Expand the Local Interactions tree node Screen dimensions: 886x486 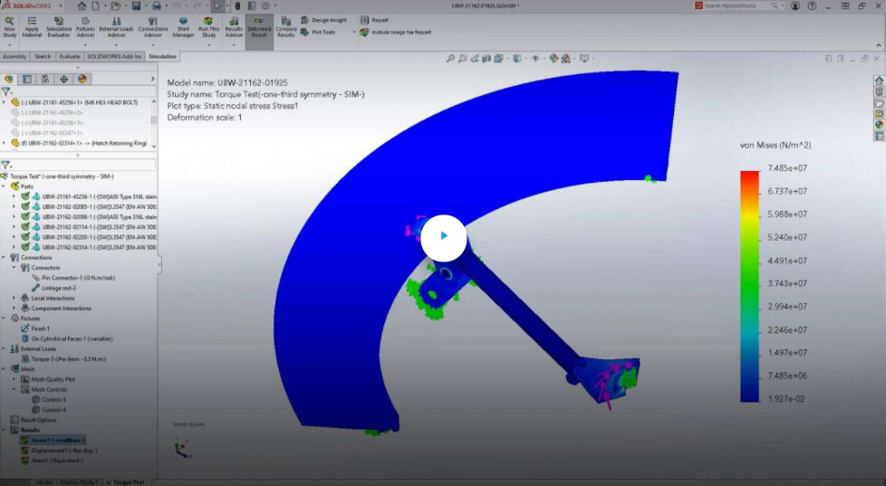click(x=14, y=298)
